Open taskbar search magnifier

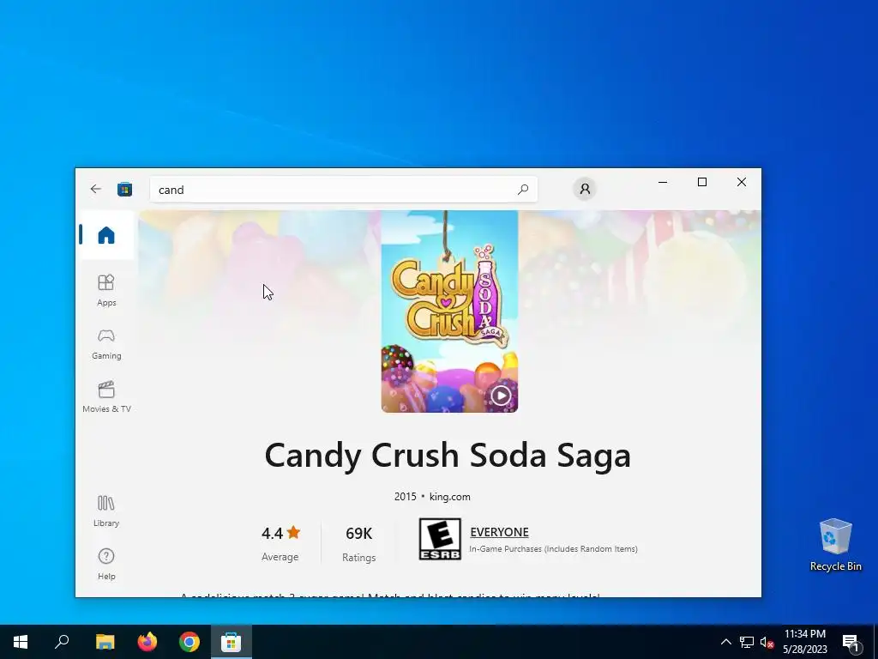click(x=62, y=642)
